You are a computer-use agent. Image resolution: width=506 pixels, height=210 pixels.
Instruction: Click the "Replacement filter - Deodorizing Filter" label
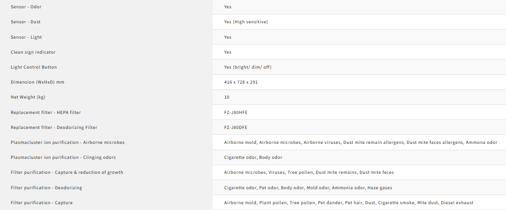coord(54,128)
